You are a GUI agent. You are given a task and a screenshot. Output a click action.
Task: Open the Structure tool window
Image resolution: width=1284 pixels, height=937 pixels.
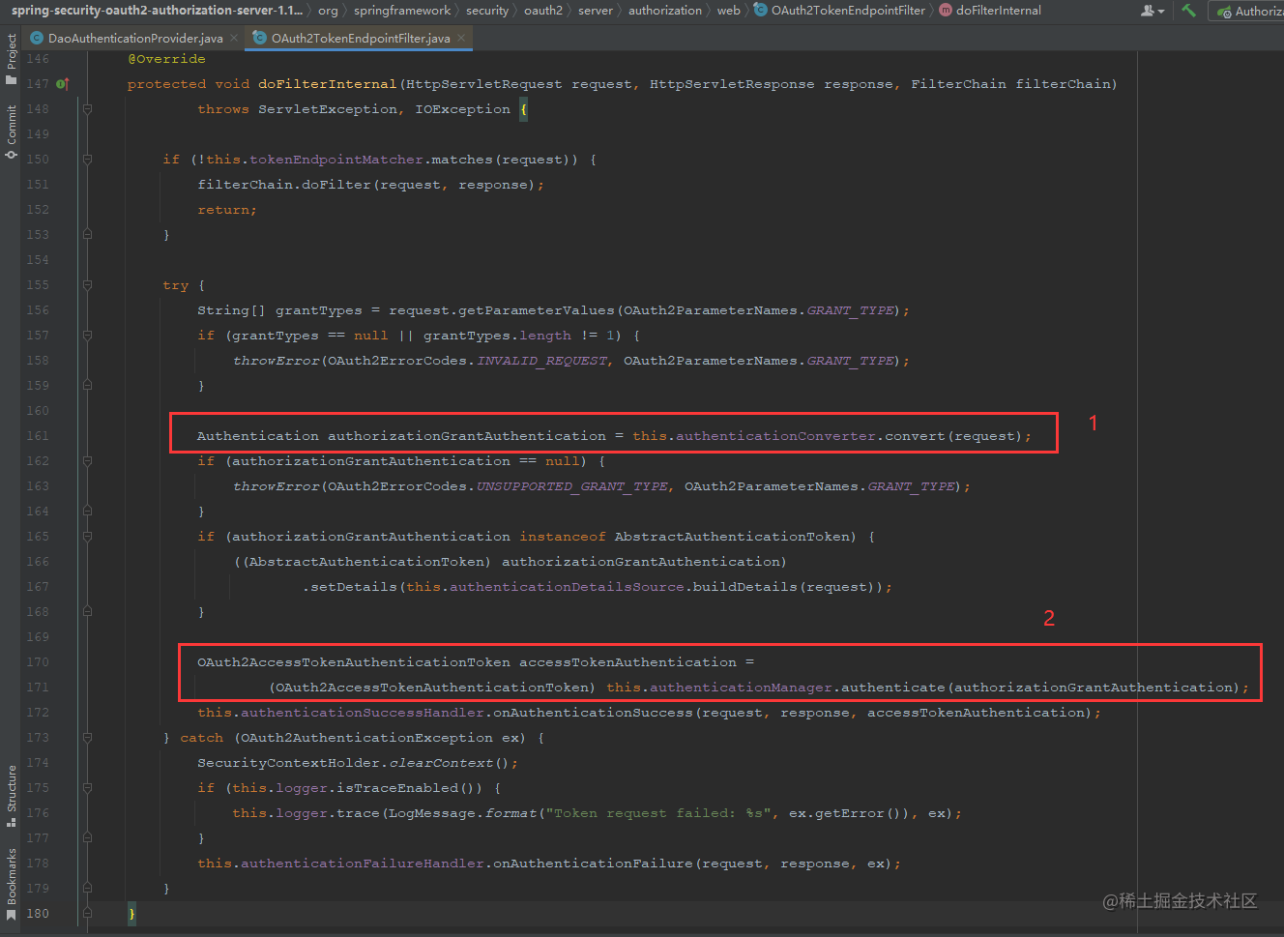tap(11, 796)
